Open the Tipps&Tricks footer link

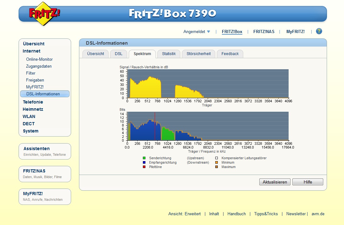(x=266, y=214)
